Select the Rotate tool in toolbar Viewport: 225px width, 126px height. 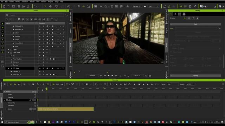(x=57, y=6)
